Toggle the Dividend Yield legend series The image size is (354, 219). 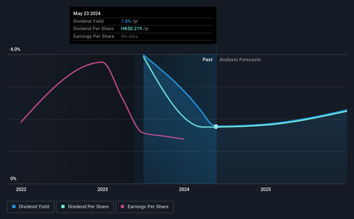31,207
